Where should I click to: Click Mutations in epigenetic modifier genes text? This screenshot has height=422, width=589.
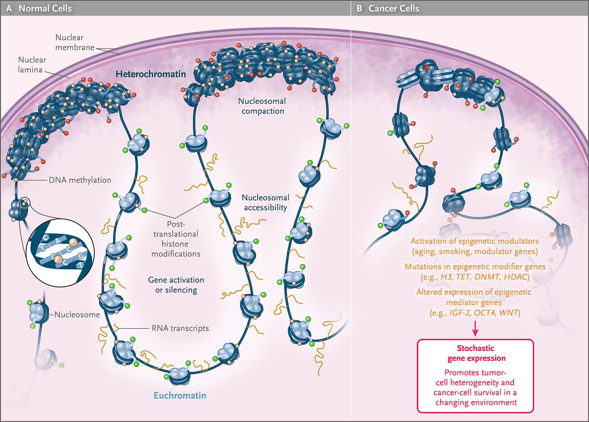475,271
